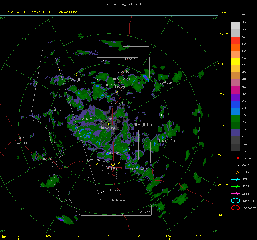Click the Sylvan label on map
This screenshot has height=240, width=257.
click(109, 84)
